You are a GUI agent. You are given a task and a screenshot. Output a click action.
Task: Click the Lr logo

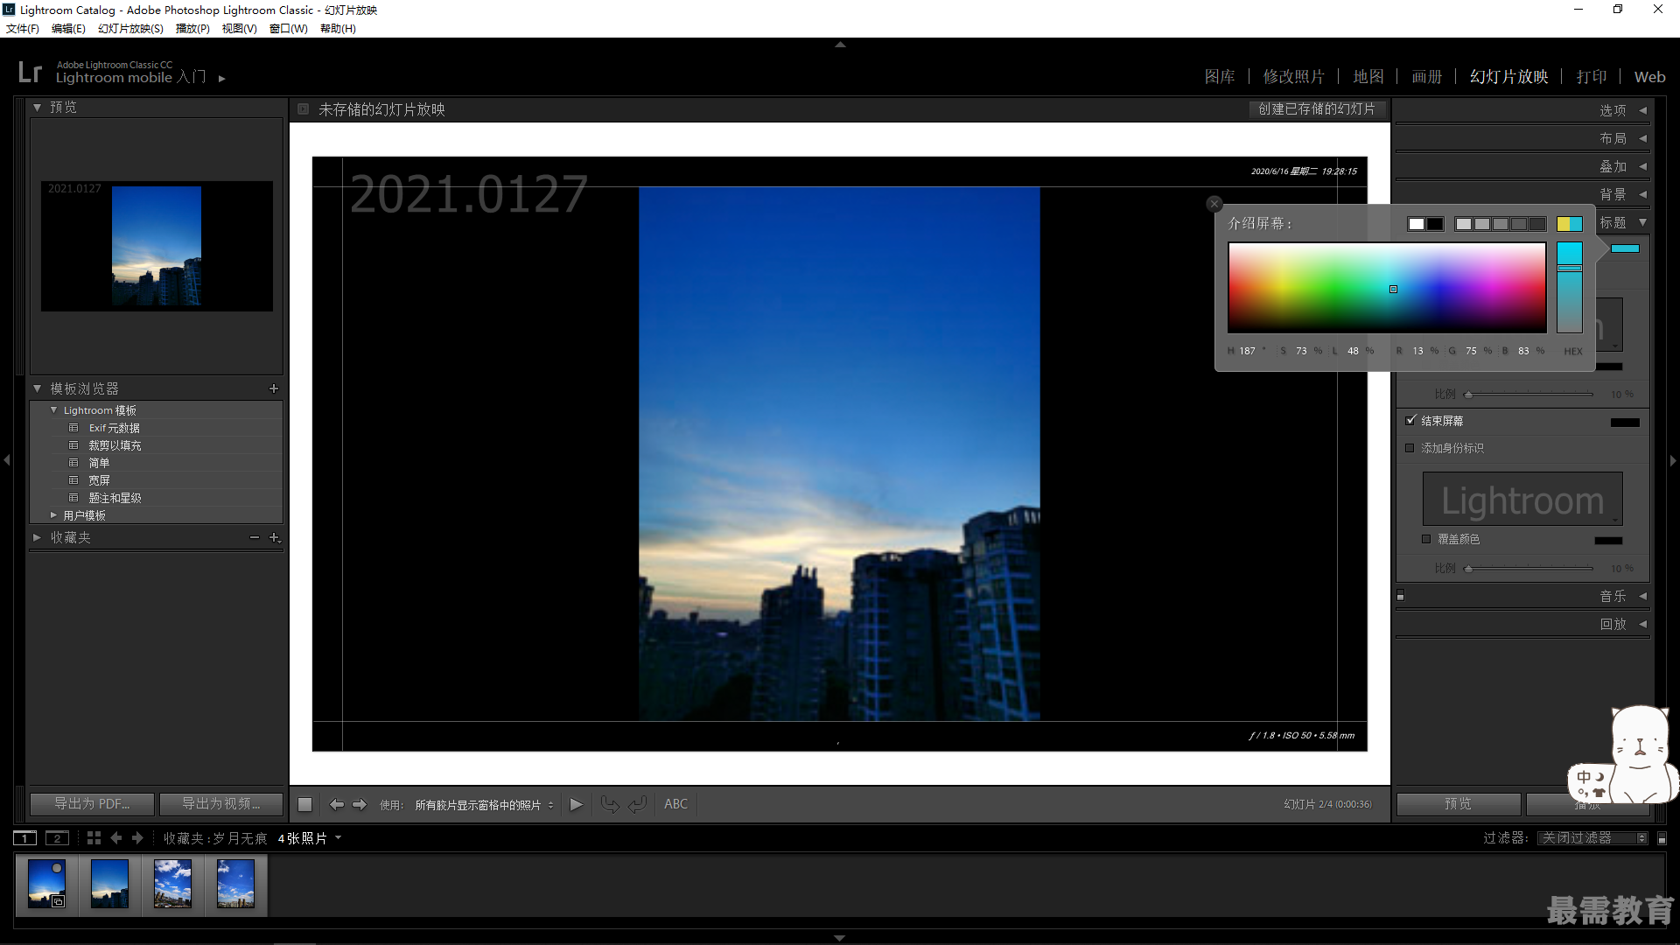(x=30, y=72)
